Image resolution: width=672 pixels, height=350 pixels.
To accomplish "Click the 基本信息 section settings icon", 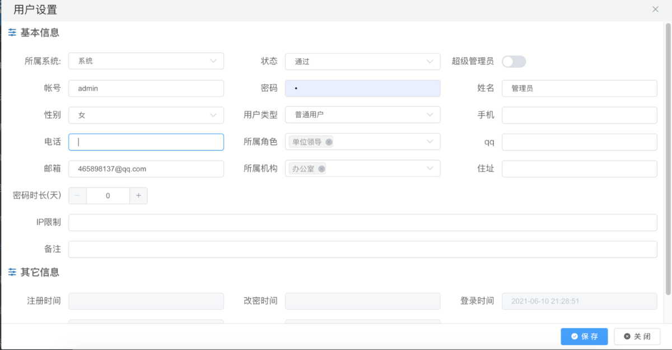I will (x=12, y=33).
